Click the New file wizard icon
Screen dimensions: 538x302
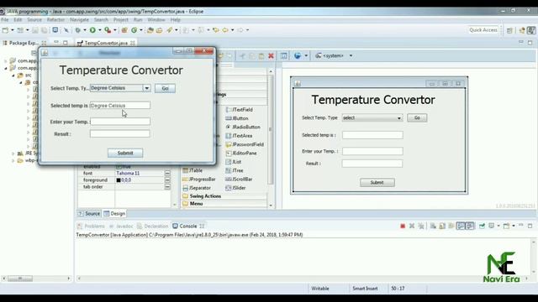point(5,30)
